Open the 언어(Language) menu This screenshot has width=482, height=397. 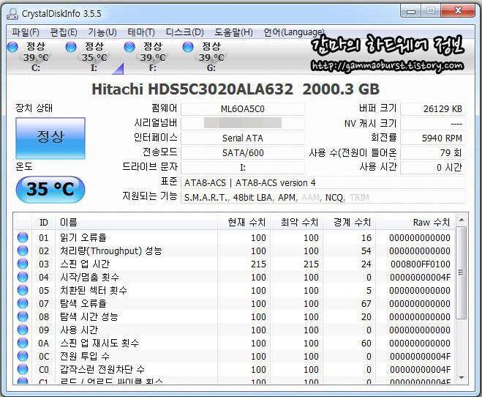coord(294,32)
